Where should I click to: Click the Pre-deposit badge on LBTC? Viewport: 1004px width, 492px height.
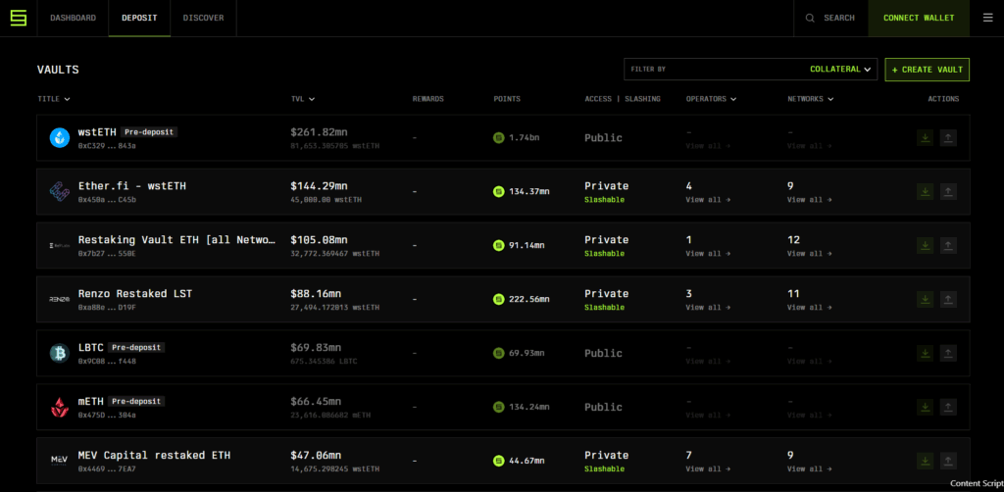pos(135,347)
